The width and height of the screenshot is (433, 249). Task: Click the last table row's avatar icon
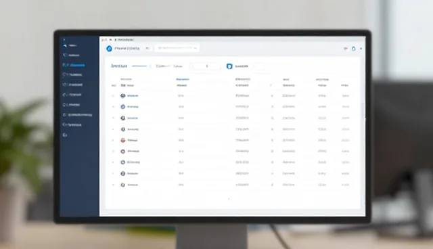coord(123,185)
